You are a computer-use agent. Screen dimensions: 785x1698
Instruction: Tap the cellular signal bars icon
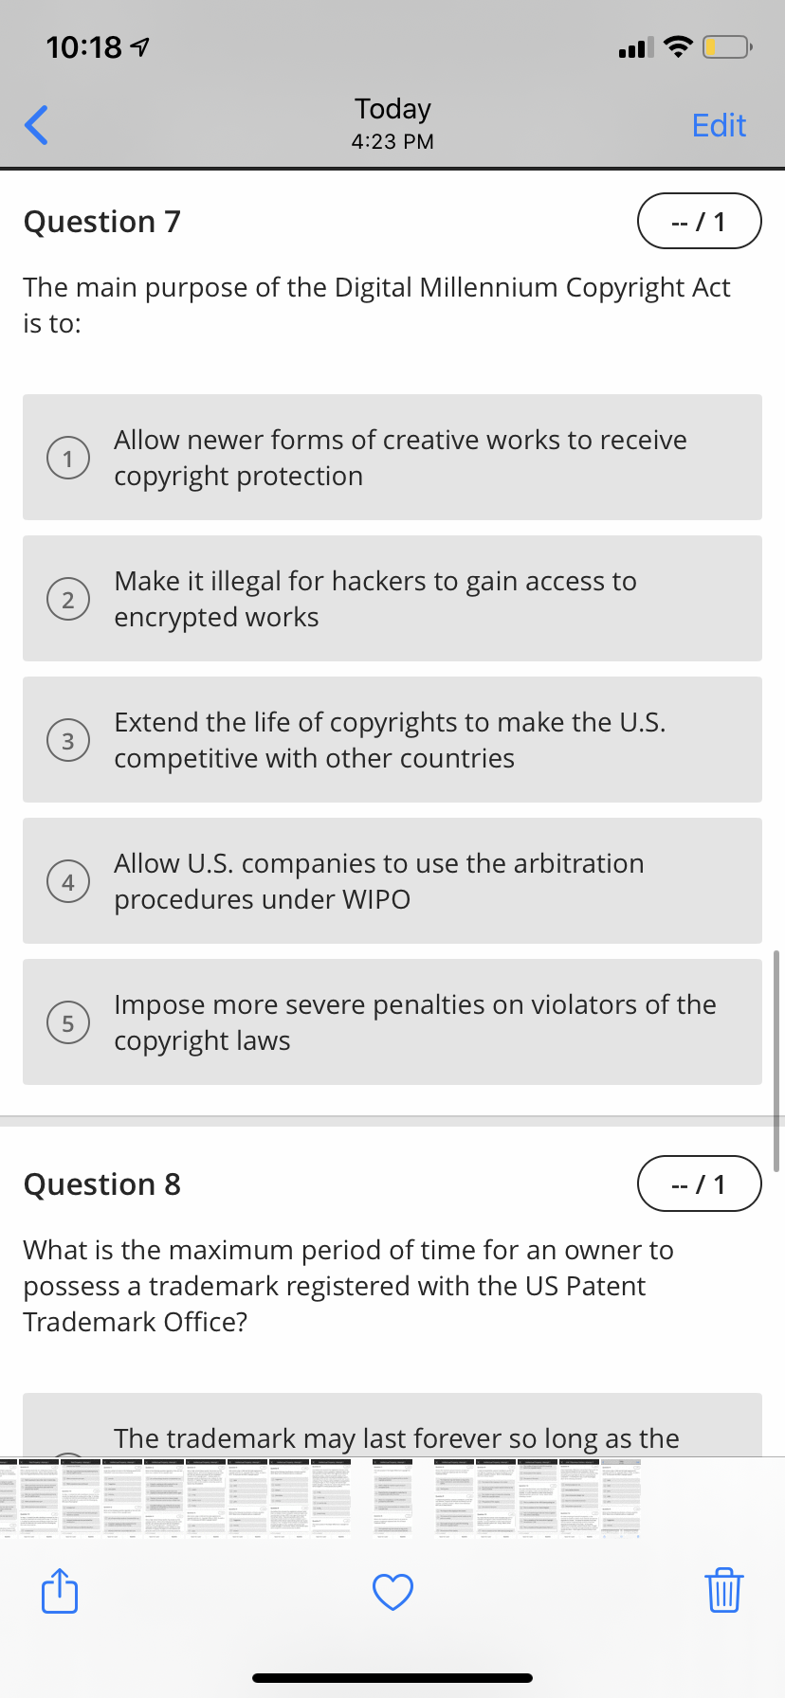tap(633, 46)
